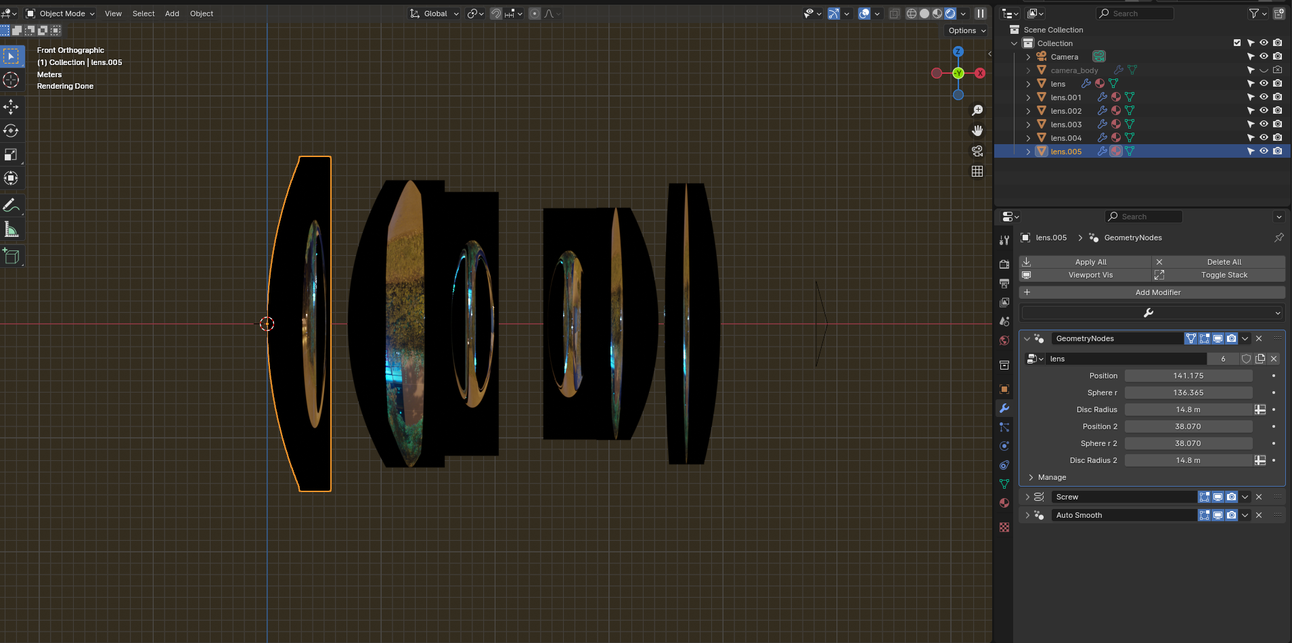This screenshot has height=643, width=1292.
Task: Select the Rotate tool
Action: tap(11, 131)
